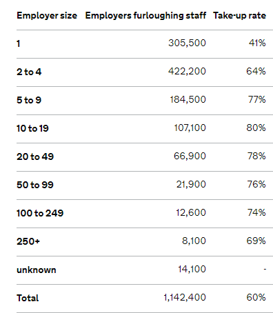Click the 41% take-up rate cell
273x313 pixels.
coord(257,43)
